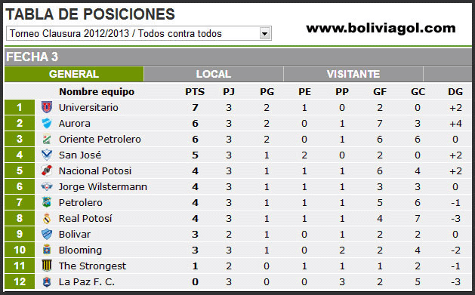
Task: Open the tournament dropdown arrow
Action: 264,34
